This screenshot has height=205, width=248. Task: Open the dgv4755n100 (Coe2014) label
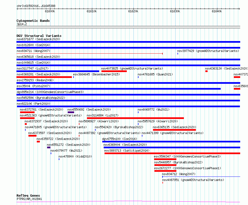[x=120, y=139]
